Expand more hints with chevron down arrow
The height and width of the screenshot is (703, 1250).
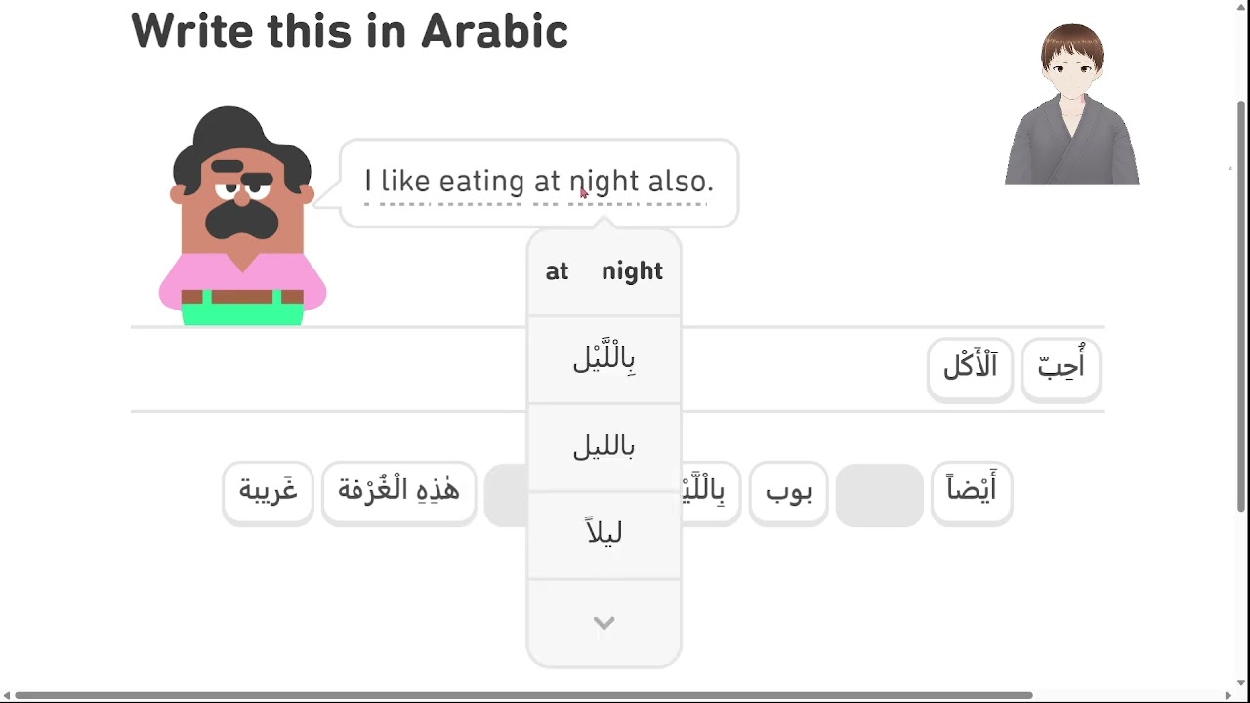click(604, 623)
